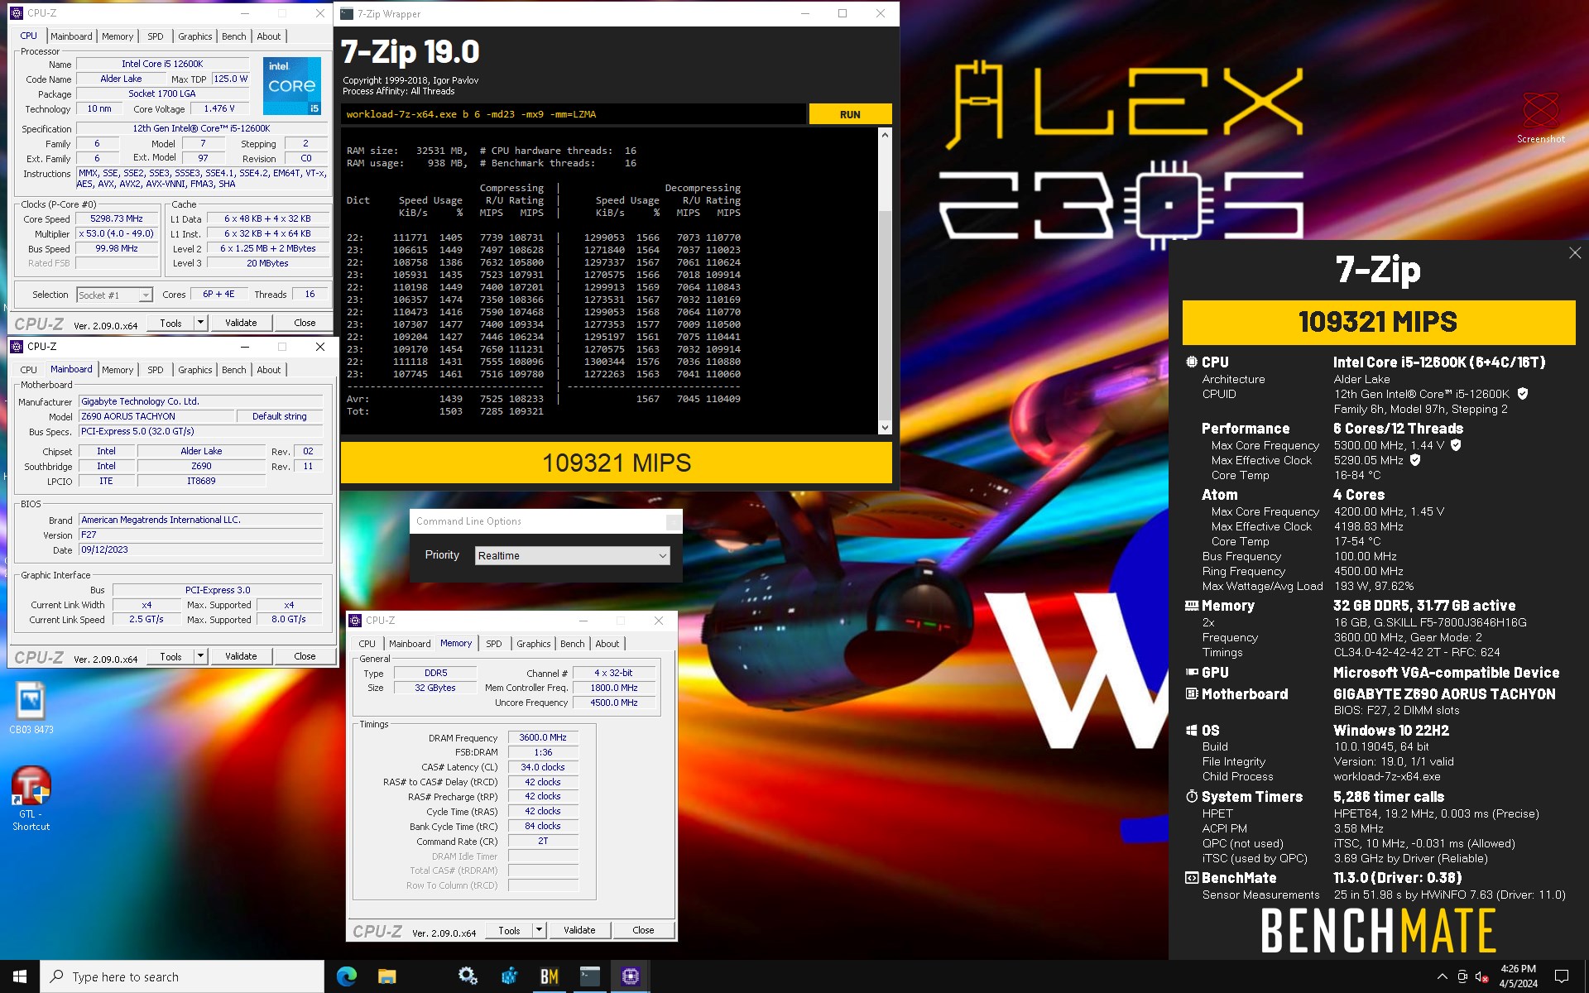Click the Core Speed value 5298.73 MHz
1589x993 pixels.
point(117,219)
